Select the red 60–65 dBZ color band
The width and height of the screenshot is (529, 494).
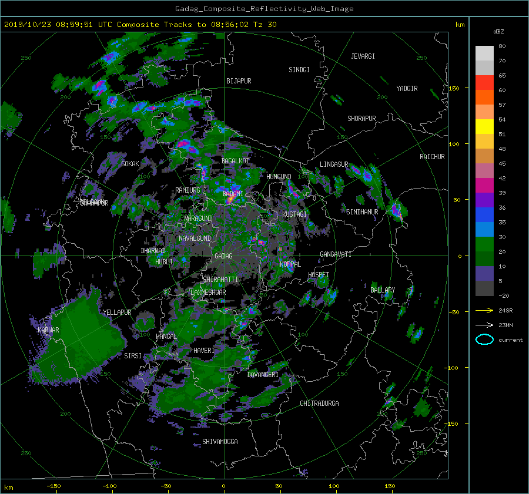(484, 83)
